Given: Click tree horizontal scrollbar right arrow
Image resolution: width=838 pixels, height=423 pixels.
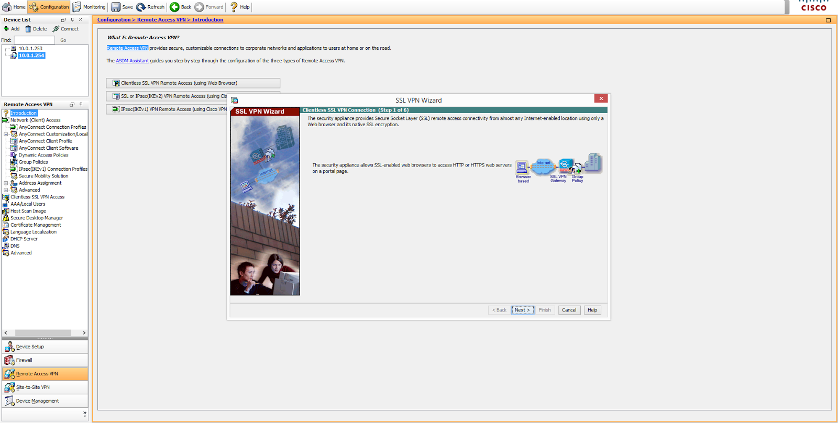Looking at the screenshot, I should 84,333.
